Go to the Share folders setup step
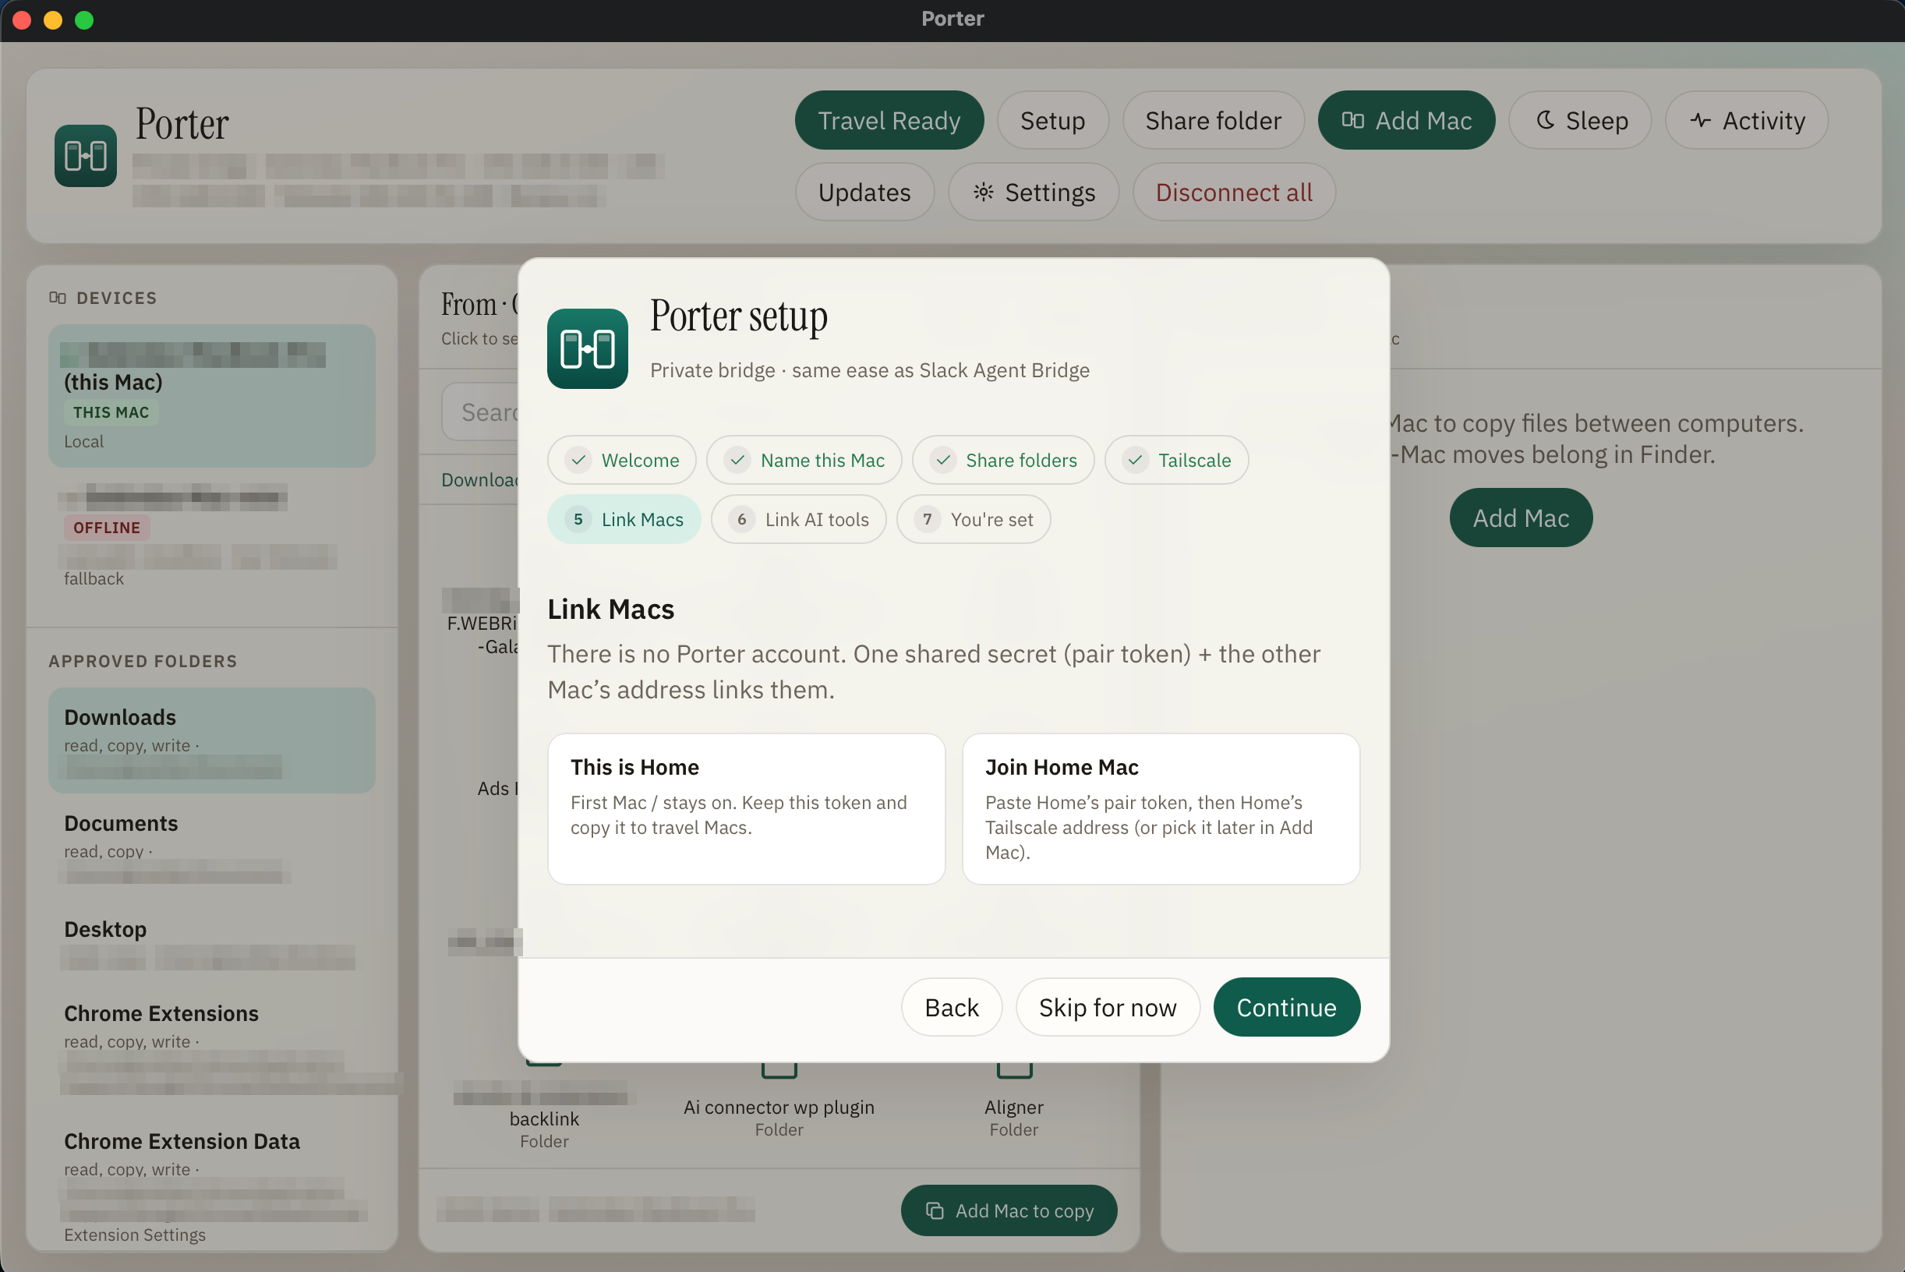The height and width of the screenshot is (1272, 1905). [1003, 460]
